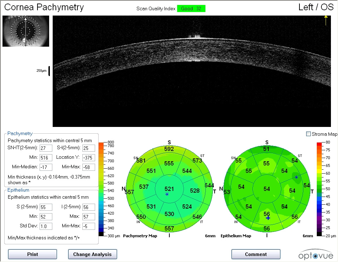The width and height of the screenshot is (338, 262).
Task: Click the Optovue logo
Action: [316, 255]
